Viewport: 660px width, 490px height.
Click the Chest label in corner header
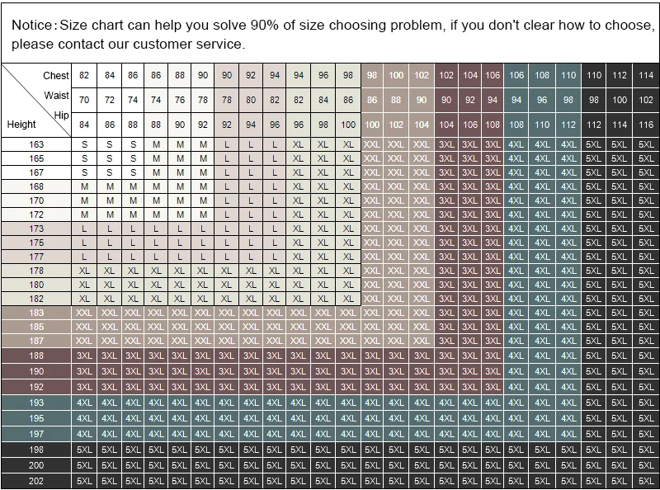(55, 76)
